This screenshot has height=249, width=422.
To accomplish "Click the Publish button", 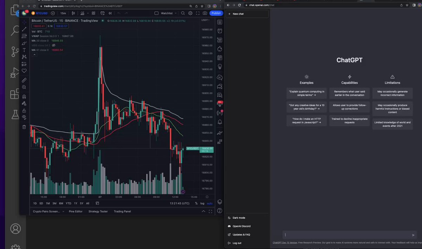I will (216, 13).
